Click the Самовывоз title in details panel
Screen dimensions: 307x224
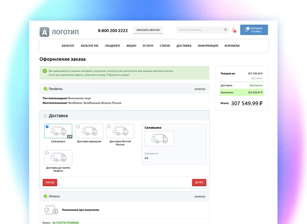point(153,128)
